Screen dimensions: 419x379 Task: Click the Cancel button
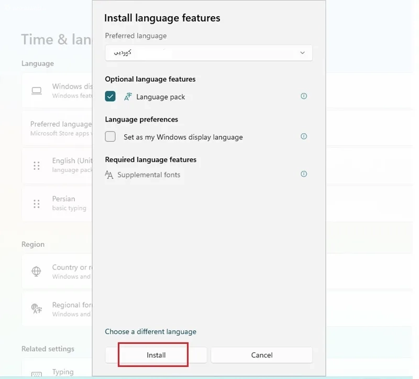261,355
